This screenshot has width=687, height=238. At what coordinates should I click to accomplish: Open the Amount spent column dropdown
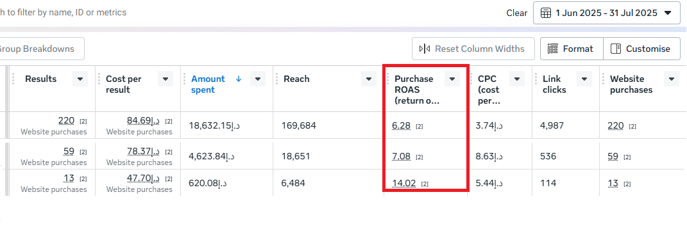pos(258,79)
